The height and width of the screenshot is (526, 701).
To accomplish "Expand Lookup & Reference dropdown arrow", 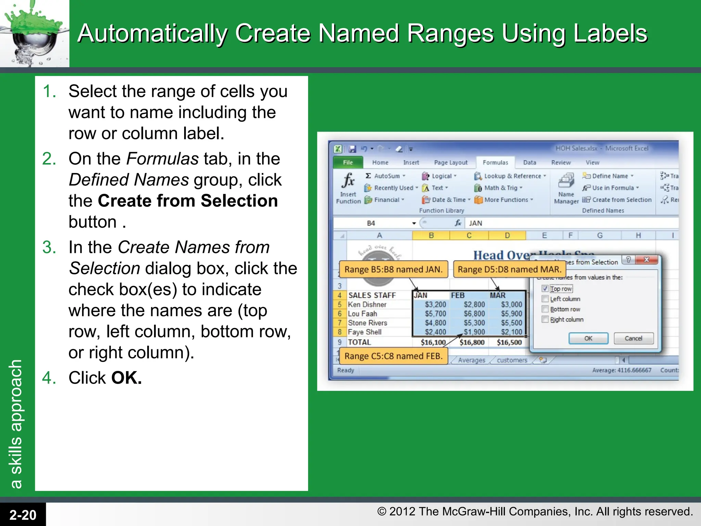I will coord(544,176).
